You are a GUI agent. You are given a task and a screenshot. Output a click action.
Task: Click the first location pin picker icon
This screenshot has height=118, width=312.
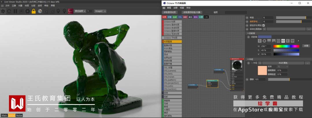58,11
